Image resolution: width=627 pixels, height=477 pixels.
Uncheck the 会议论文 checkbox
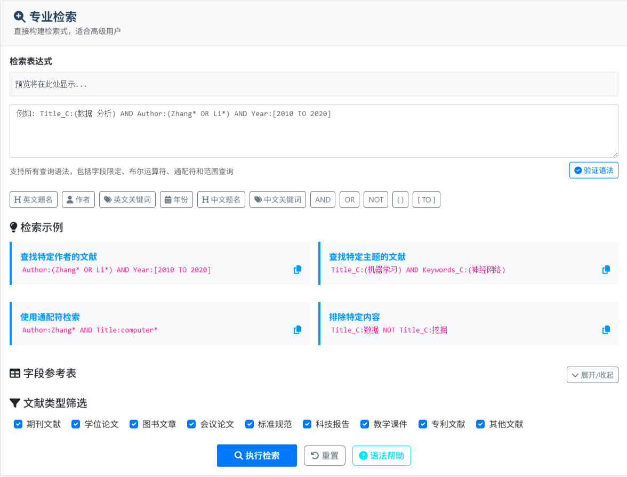191,424
